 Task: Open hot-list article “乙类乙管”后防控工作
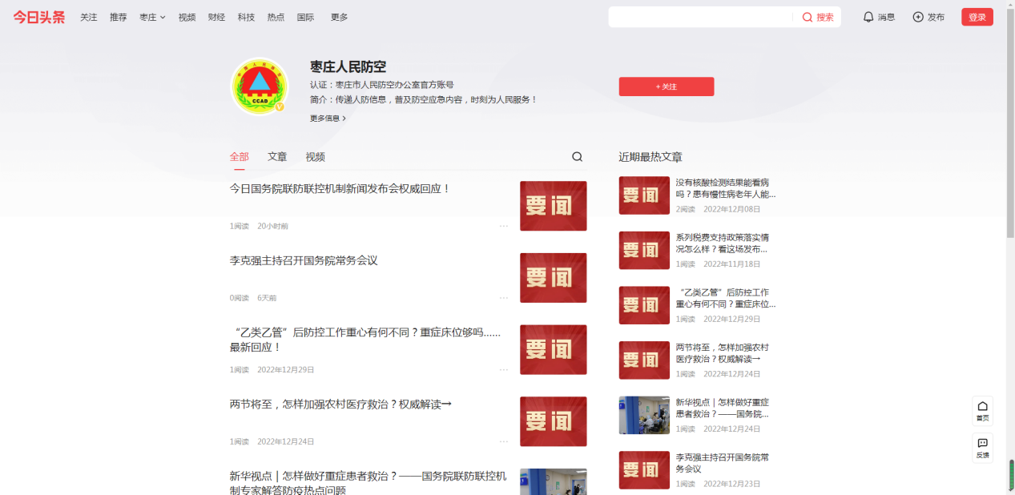726,298
